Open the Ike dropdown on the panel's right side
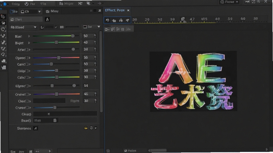This screenshot has height=153, width=273. (x=91, y=27)
